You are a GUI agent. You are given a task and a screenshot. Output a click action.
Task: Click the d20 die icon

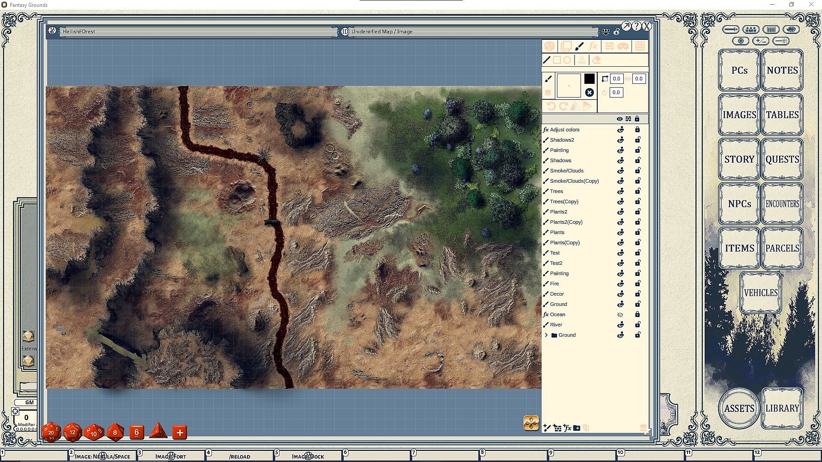[51, 432]
